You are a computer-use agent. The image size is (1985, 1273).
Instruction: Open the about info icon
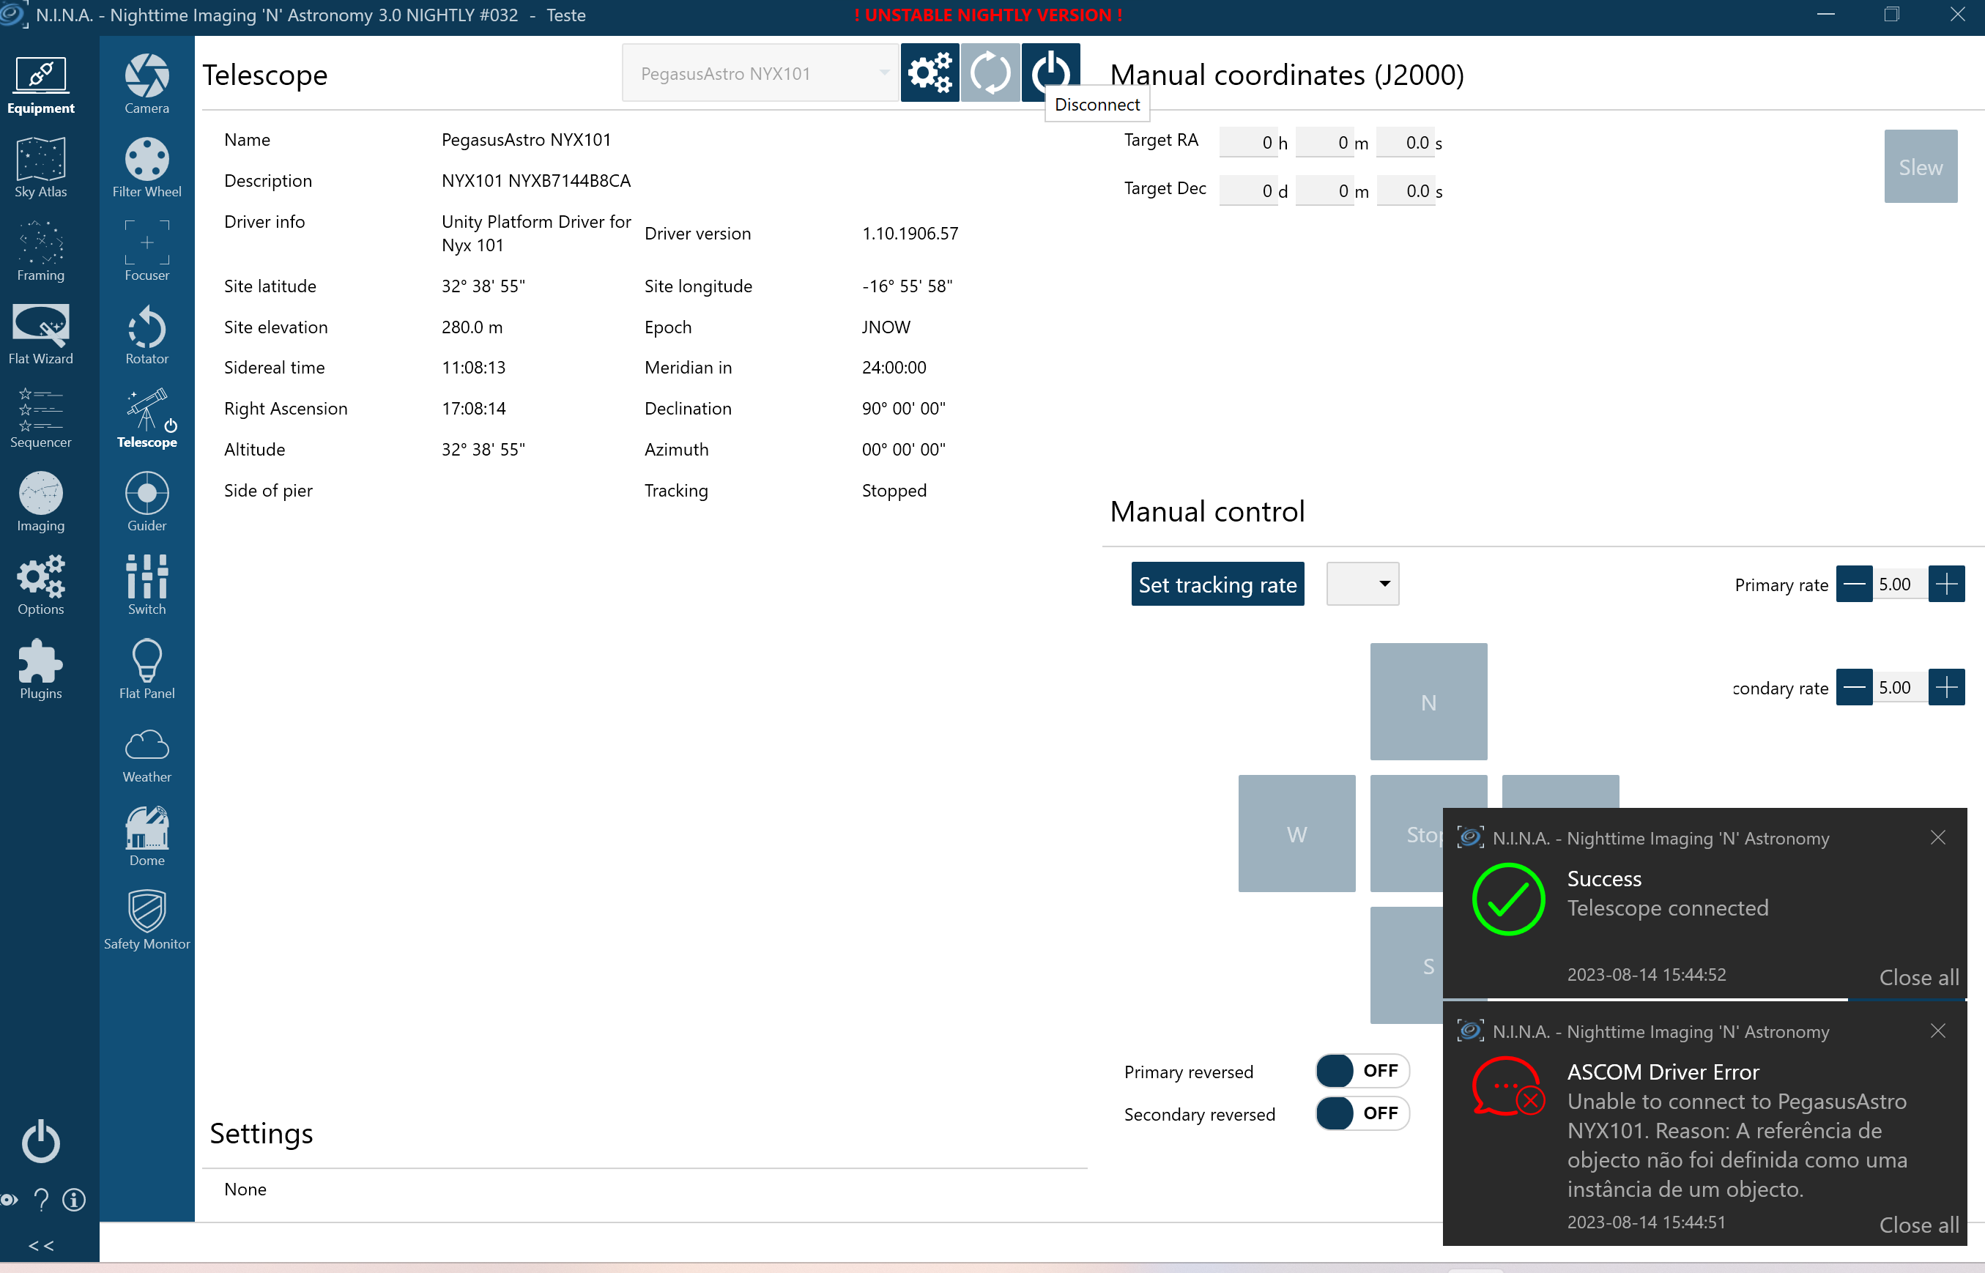tap(75, 1200)
